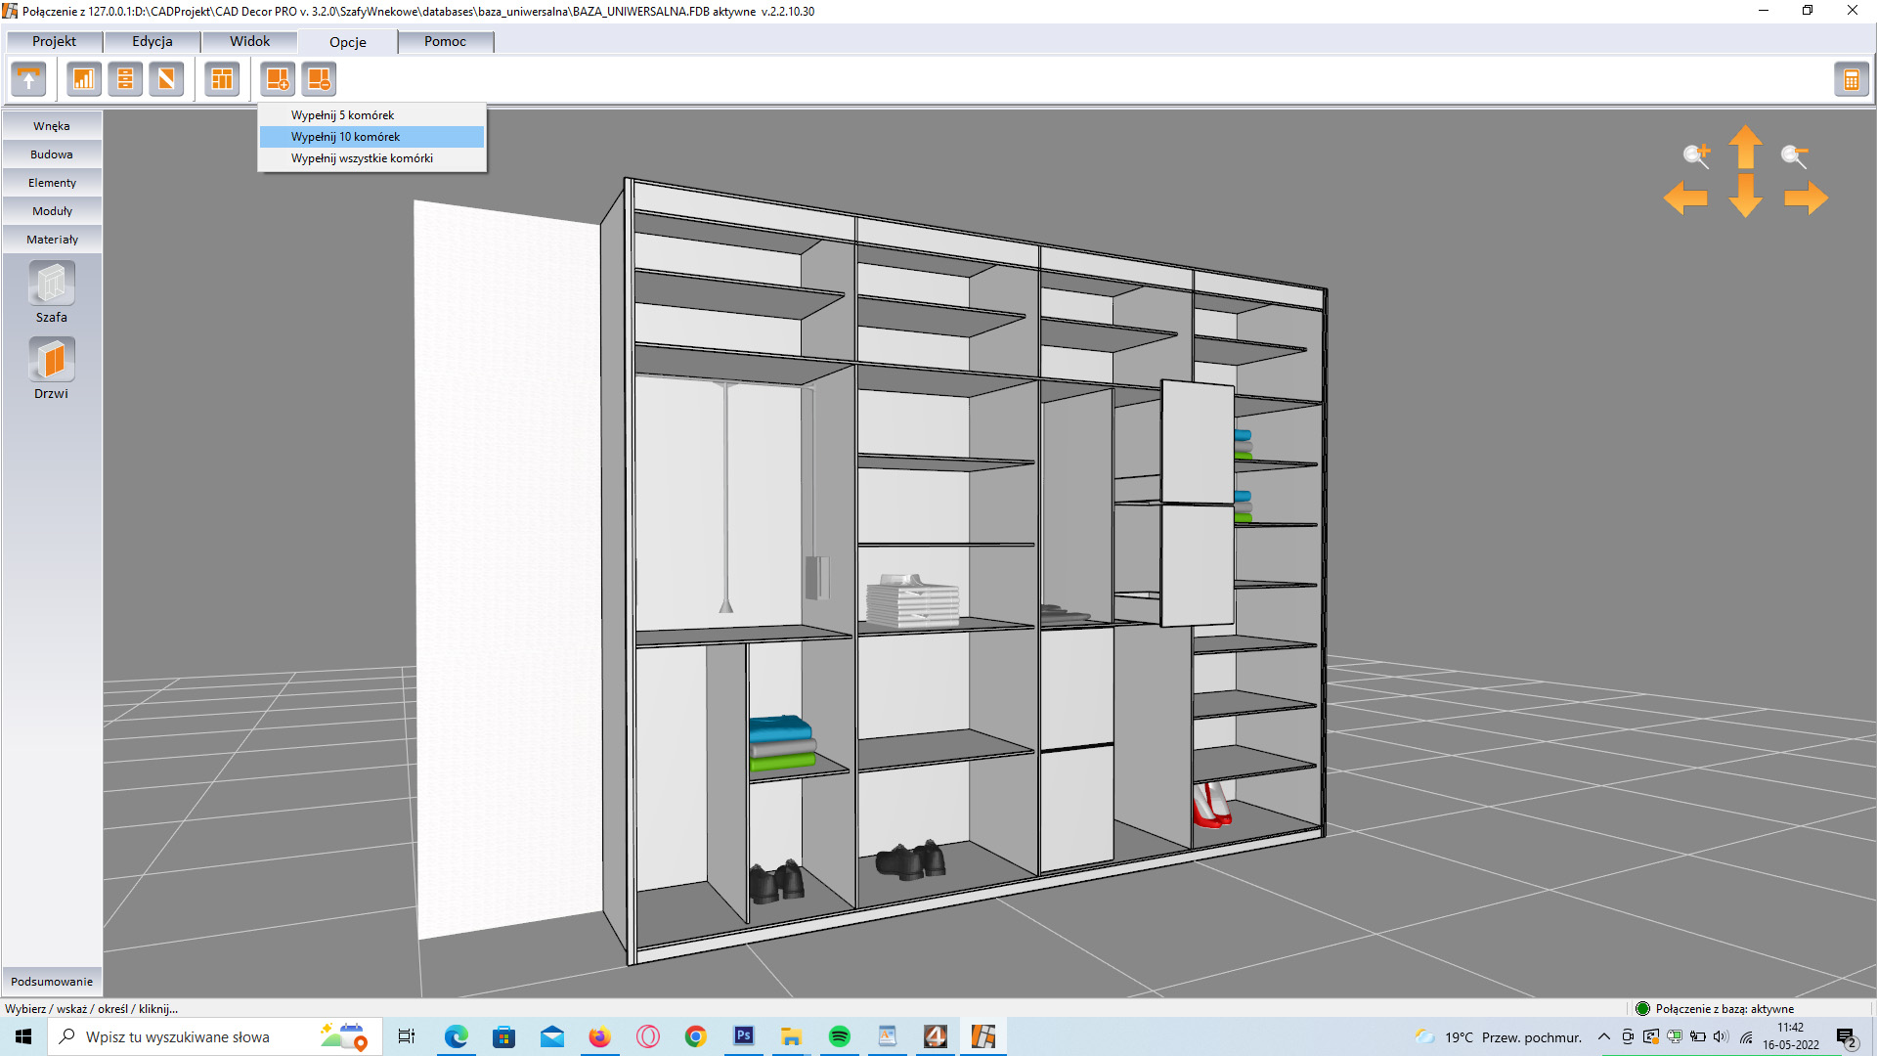Zoom out with the magnifier minus icon

point(1794,154)
